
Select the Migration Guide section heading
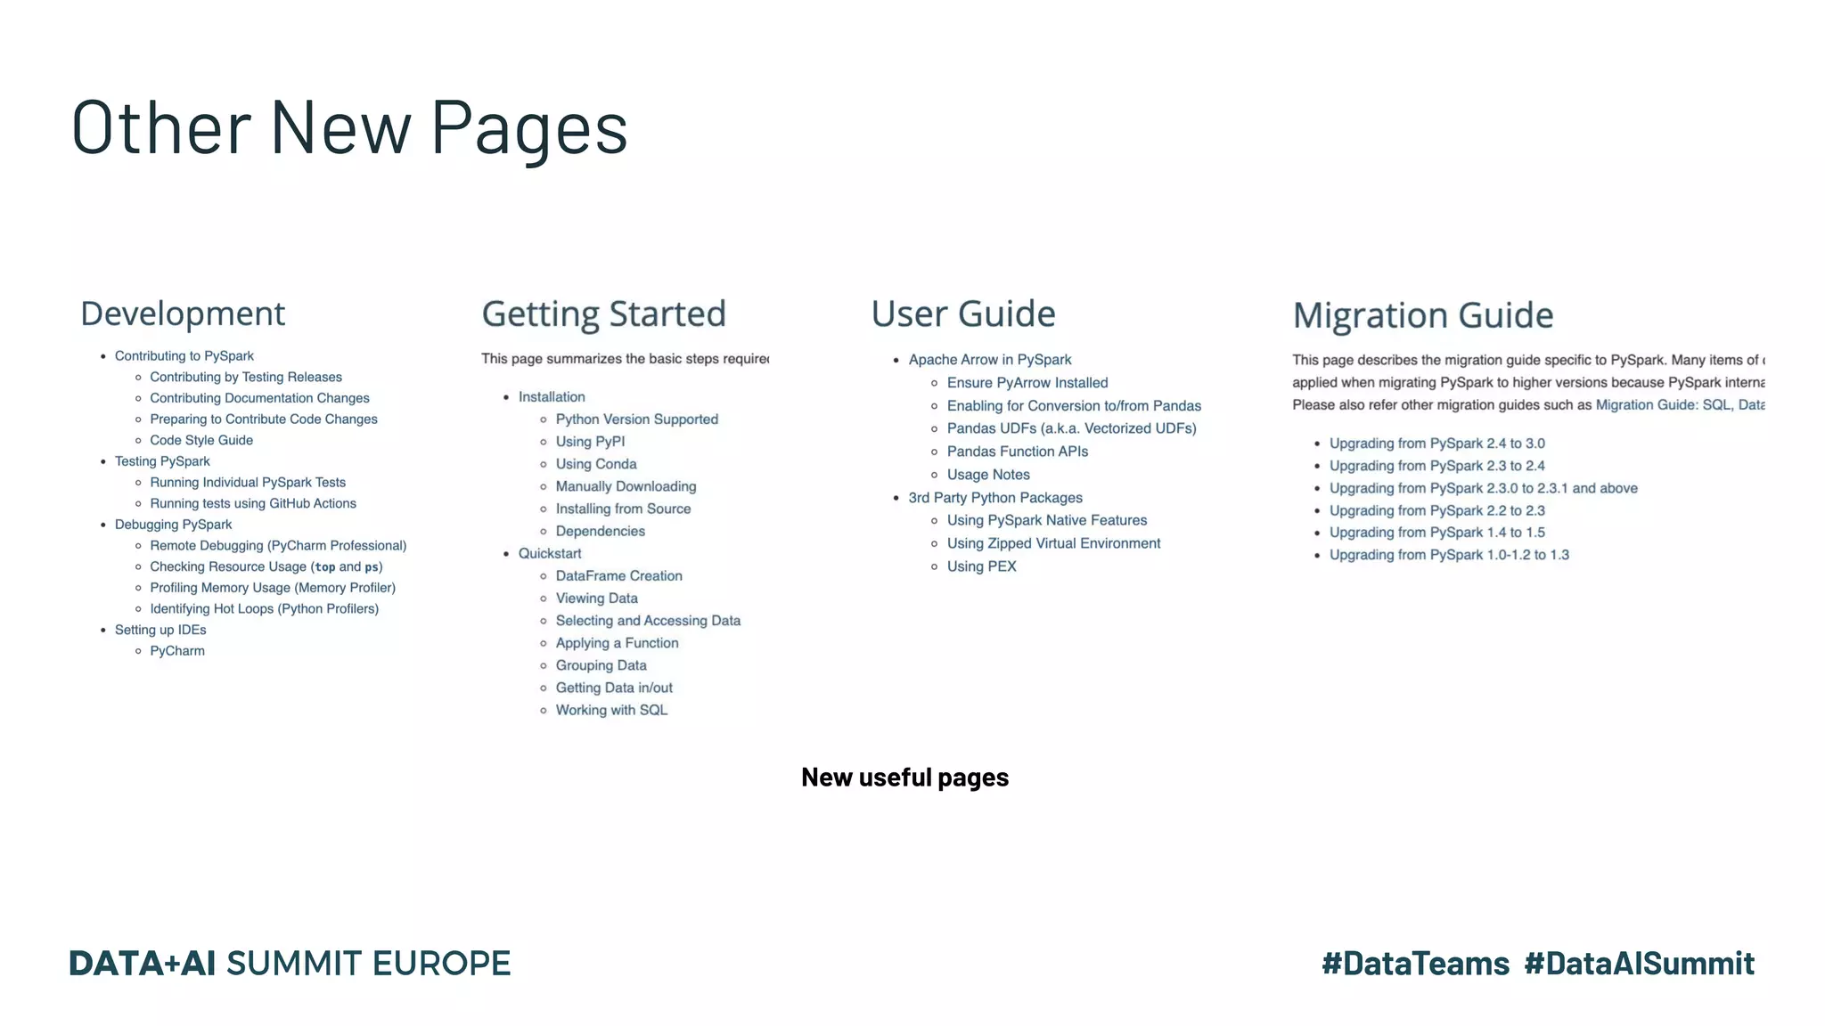point(1423,315)
